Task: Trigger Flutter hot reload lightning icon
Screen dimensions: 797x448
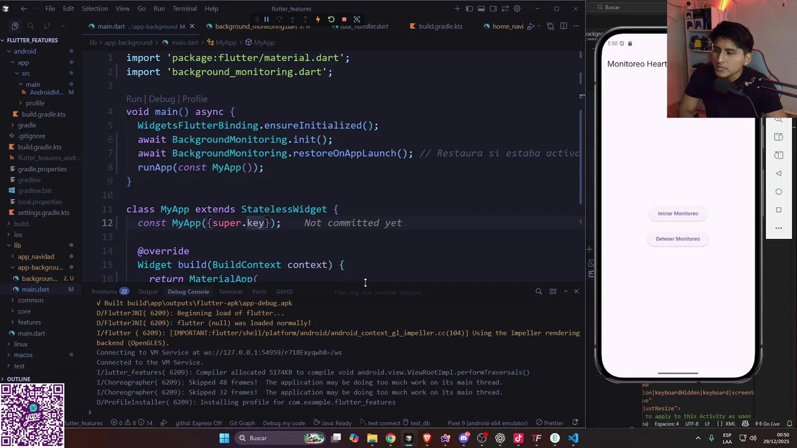Action: pyautogui.click(x=318, y=19)
